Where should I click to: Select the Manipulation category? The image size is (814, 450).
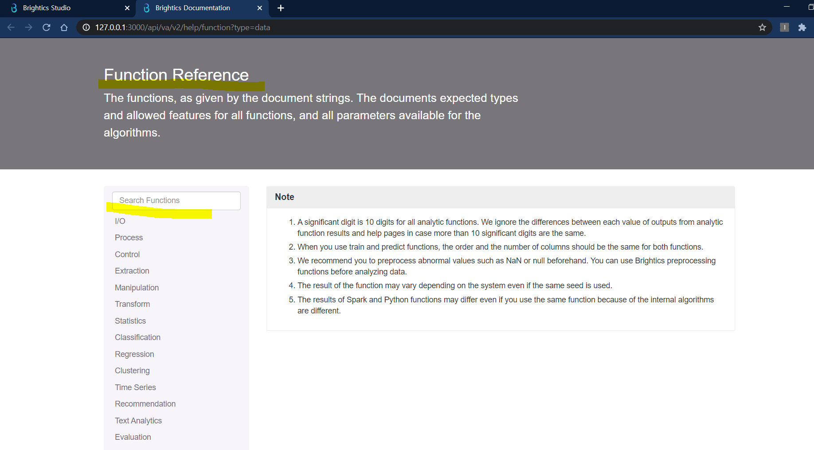[137, 288]
